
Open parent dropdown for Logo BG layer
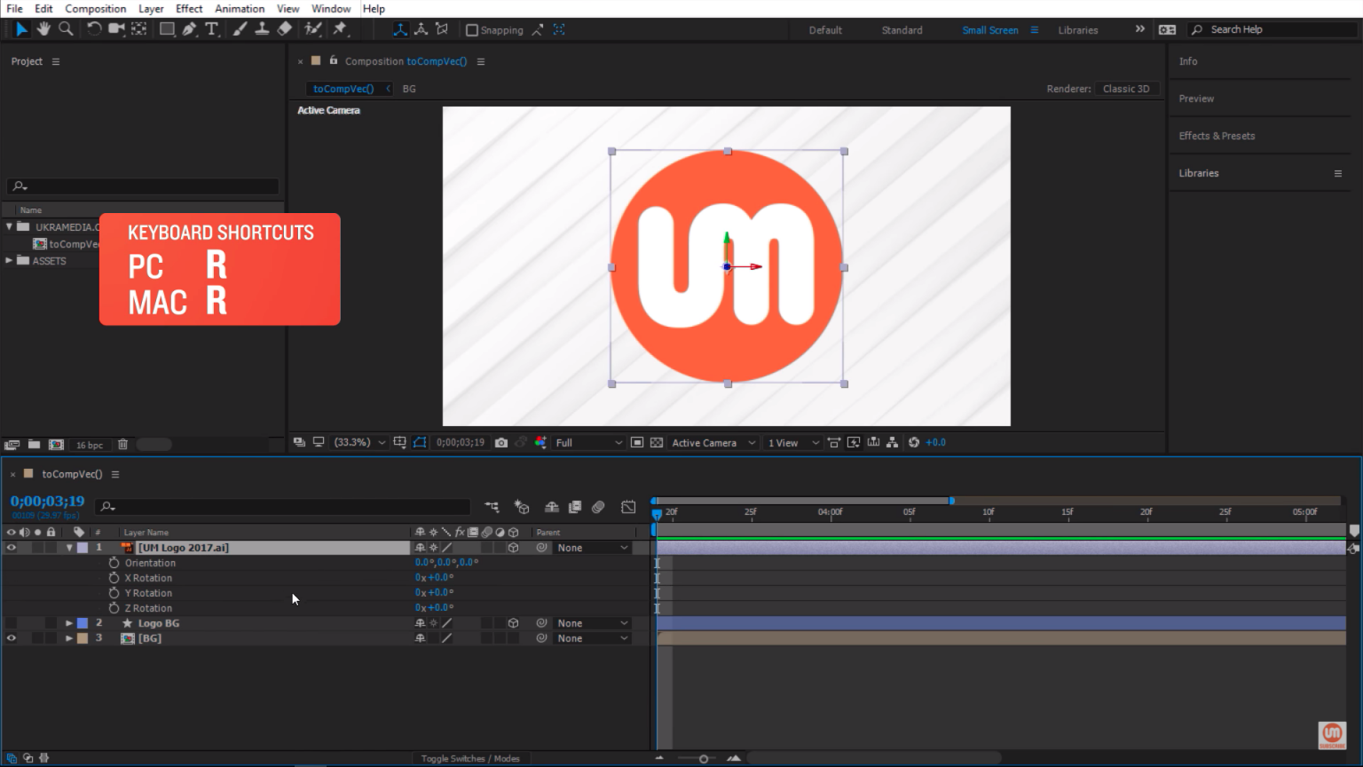(x=592, y=623)
